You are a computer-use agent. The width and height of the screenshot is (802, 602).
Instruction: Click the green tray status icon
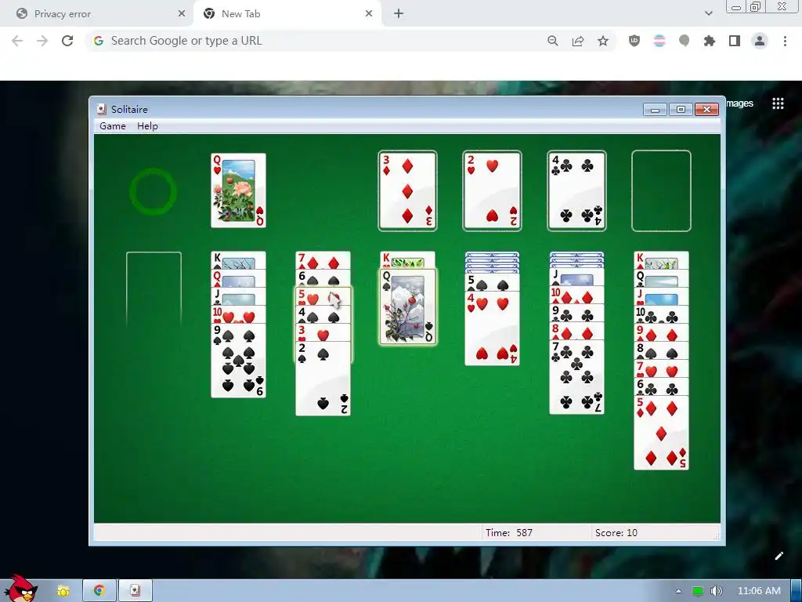click(x=698, y=591)
